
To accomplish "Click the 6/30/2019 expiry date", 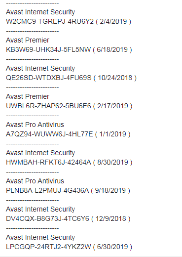I will tap(112, 247).
